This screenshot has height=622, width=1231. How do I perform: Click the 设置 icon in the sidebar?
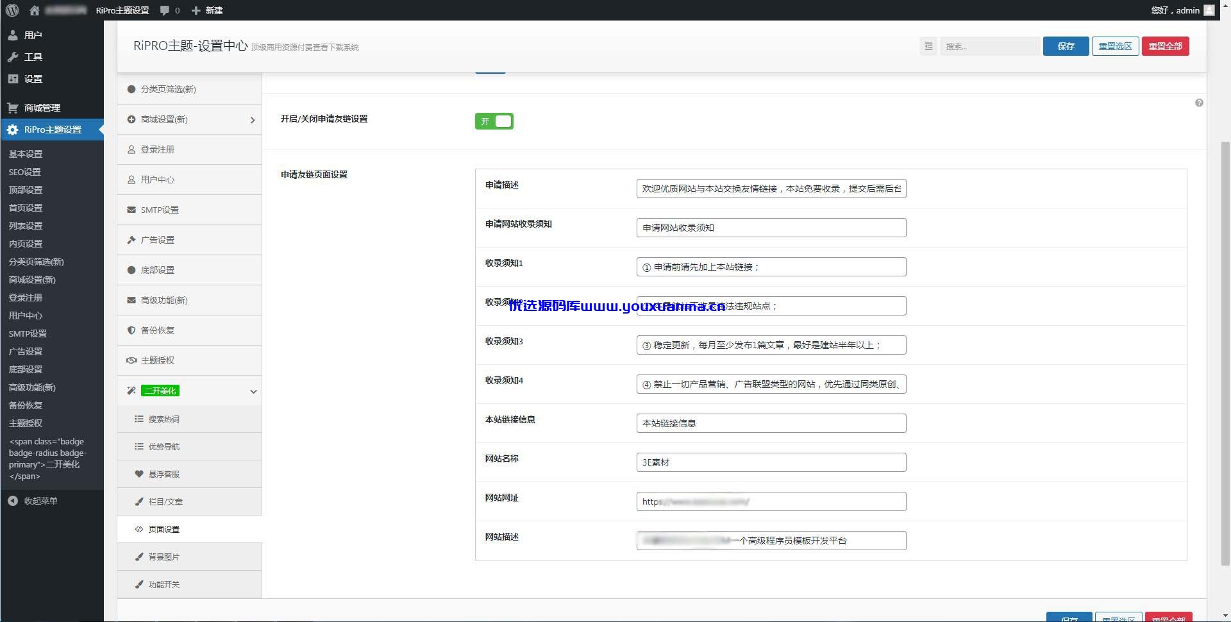(13, 79)
